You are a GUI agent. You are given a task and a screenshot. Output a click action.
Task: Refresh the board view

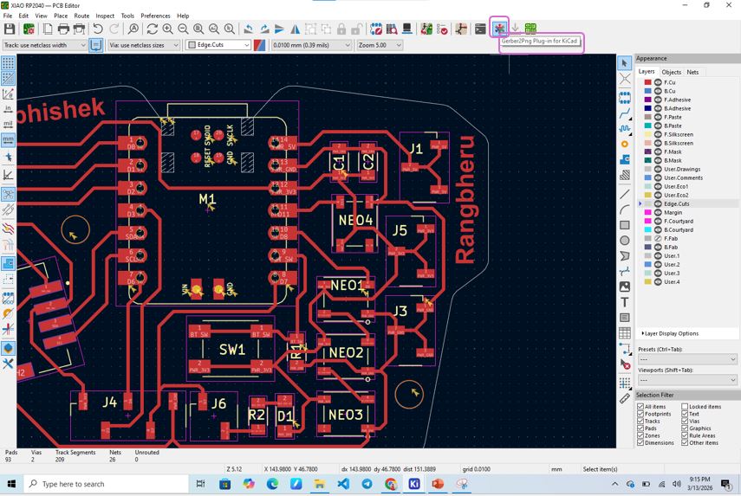(153, 29)
